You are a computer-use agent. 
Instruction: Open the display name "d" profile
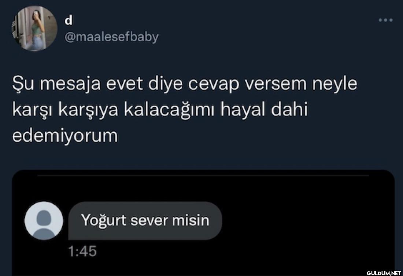coord(69,20)
